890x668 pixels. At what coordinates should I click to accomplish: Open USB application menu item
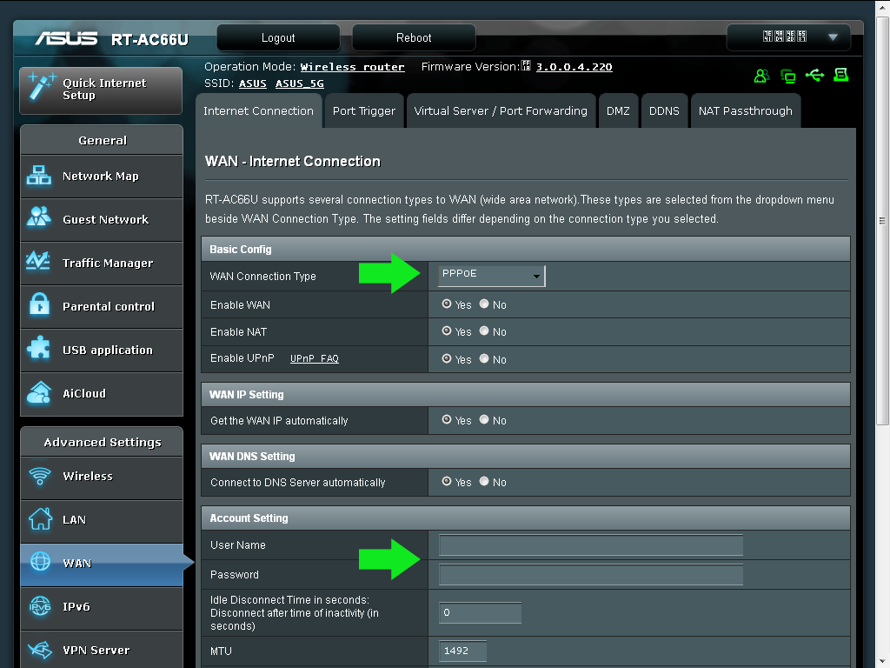pos(102,351)
